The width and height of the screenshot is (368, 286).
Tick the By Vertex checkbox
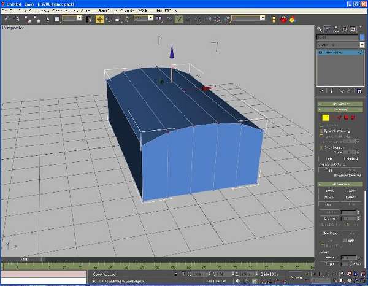[321, 125]
